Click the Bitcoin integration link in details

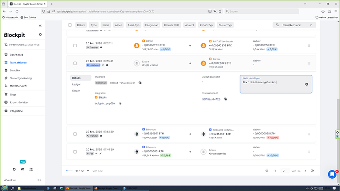tap(102, 97)
